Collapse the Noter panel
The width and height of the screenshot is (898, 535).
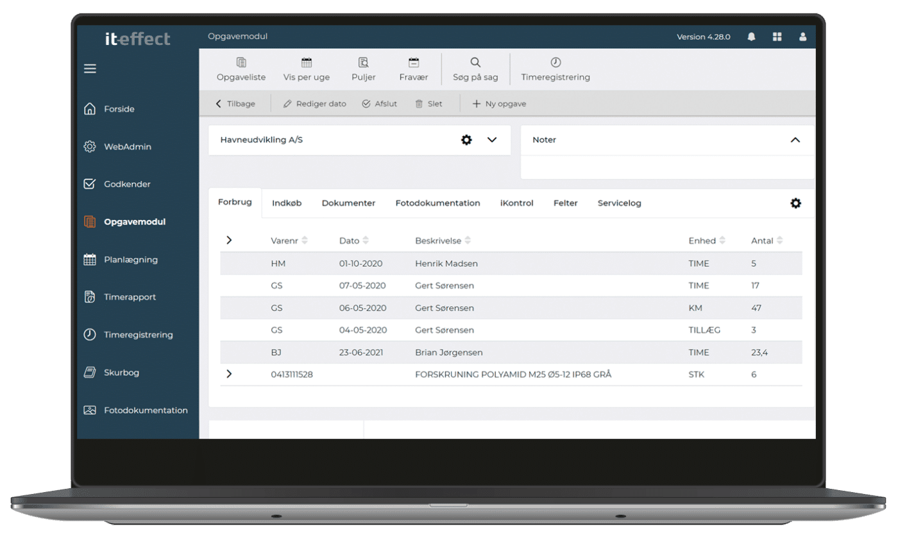point(795,140)
